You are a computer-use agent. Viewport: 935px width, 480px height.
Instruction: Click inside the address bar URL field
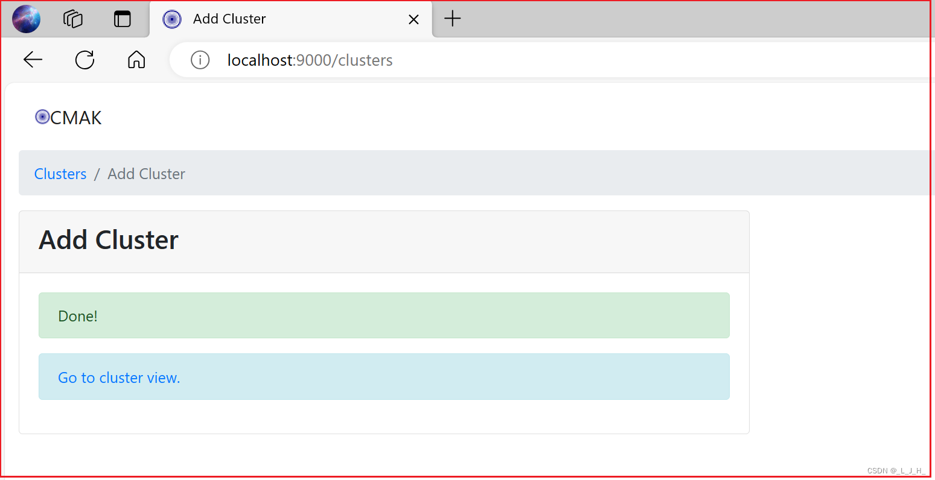click(310, 60)
